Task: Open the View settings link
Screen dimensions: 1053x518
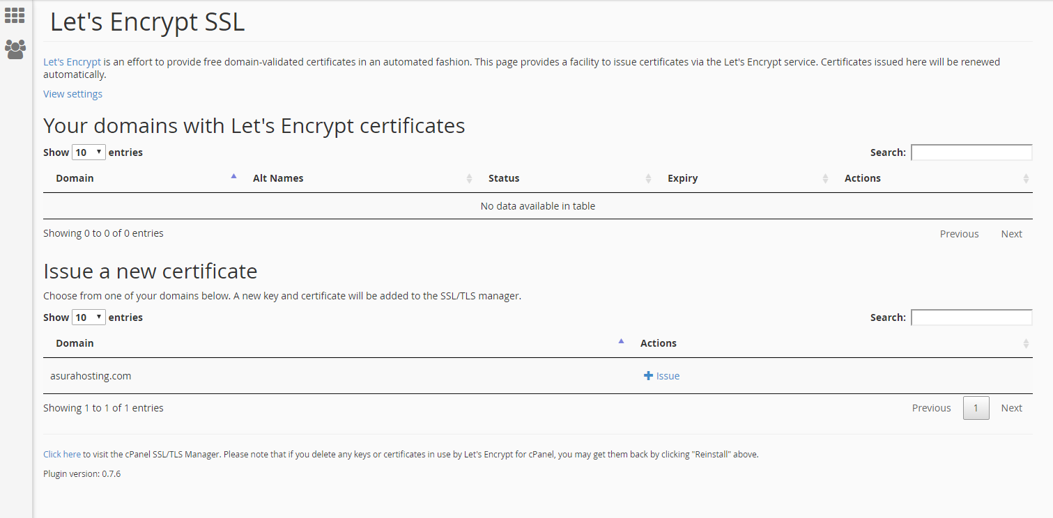Action: point(72,94)
